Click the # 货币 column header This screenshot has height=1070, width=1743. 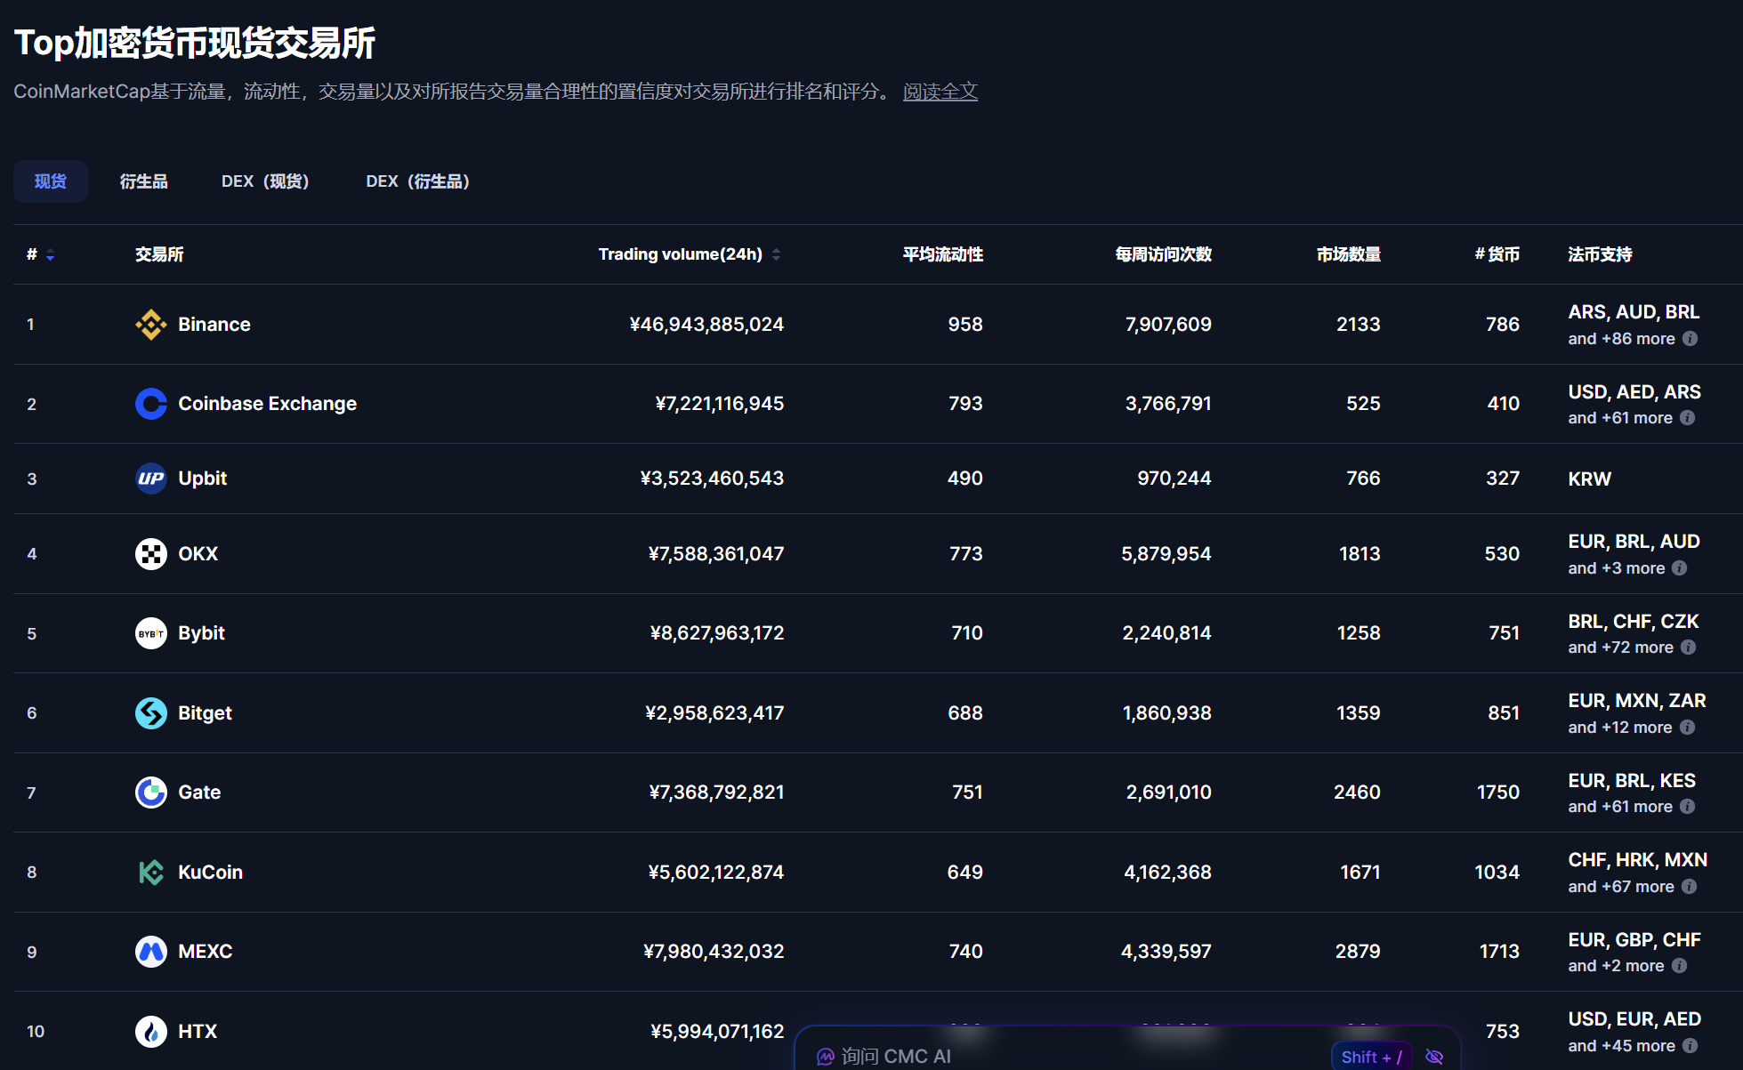(1497, 254)
